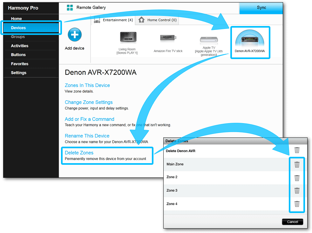The height and width of the screenshot is (233, 312).
Task: Delete Zone 4 using its trash icon
Action: click(x=297, y=204)
